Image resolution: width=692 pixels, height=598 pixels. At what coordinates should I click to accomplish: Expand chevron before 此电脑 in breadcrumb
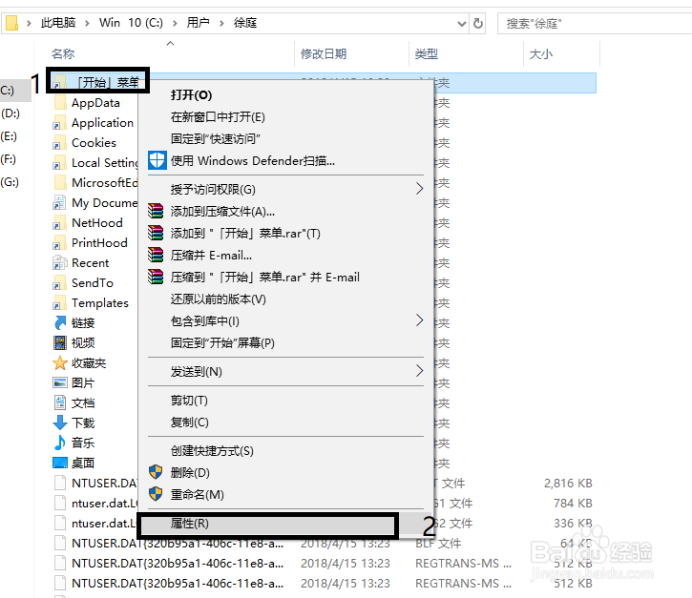click(x=29, y=23)
